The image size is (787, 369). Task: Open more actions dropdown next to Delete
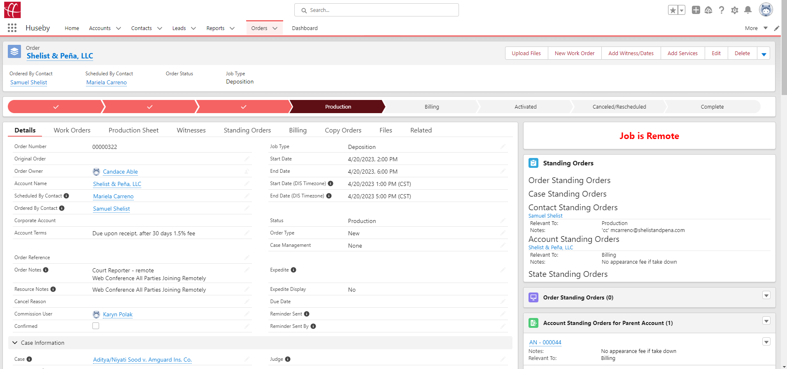tap(764, 53)
